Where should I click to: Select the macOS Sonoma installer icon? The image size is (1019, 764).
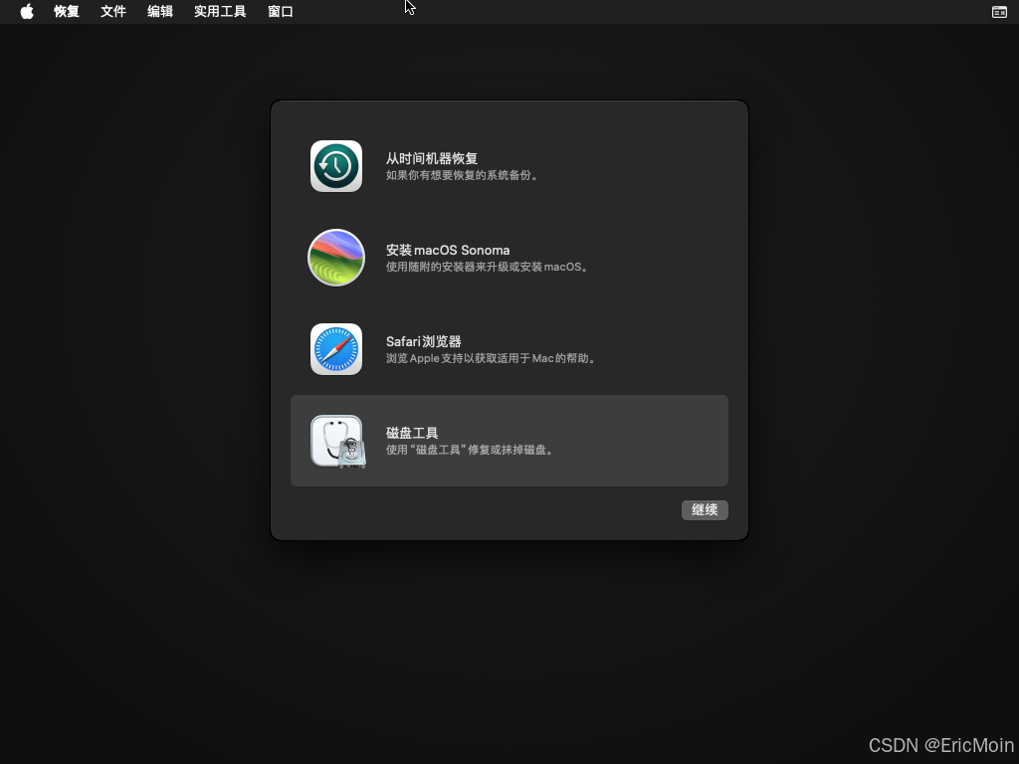(x=336, y=258)
